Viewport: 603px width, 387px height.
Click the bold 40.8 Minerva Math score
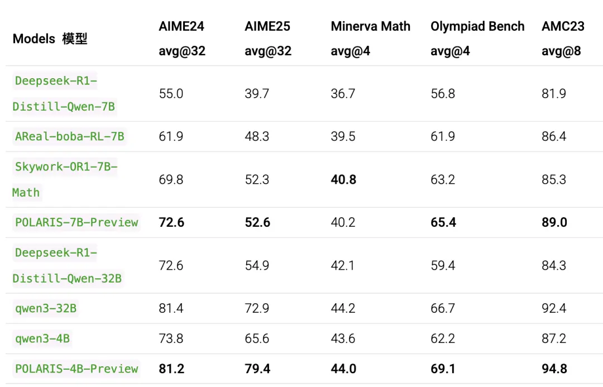[343, 180]
